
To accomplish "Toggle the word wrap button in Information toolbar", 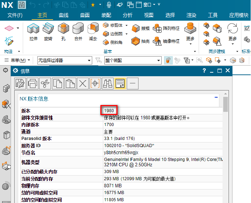I will (120, 83).
